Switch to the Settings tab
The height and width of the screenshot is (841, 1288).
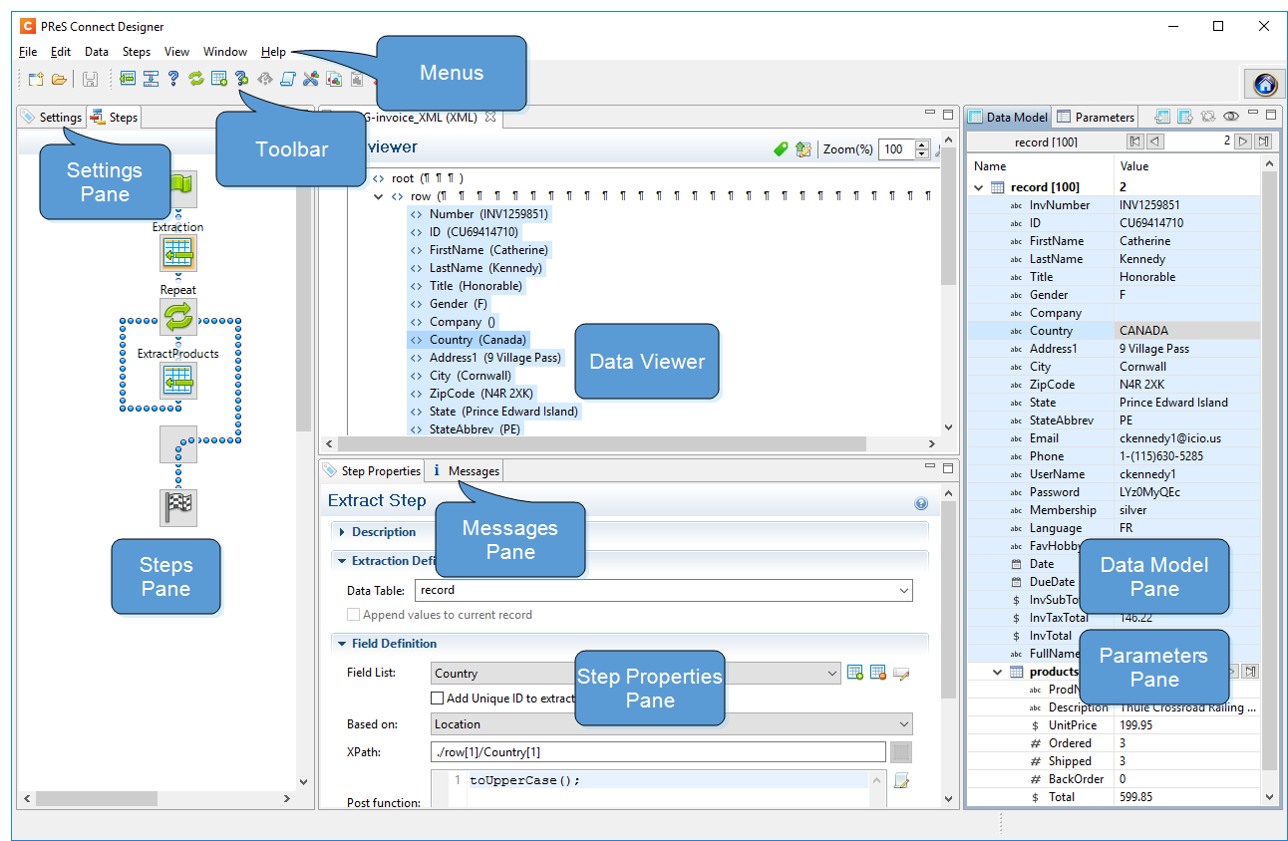[x=52, y=118]
